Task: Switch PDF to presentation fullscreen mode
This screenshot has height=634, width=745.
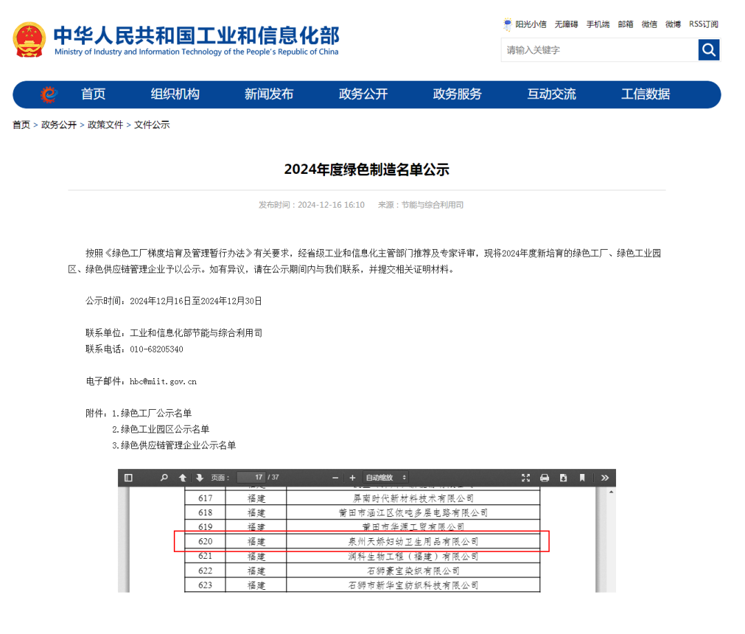Action: 526,477
